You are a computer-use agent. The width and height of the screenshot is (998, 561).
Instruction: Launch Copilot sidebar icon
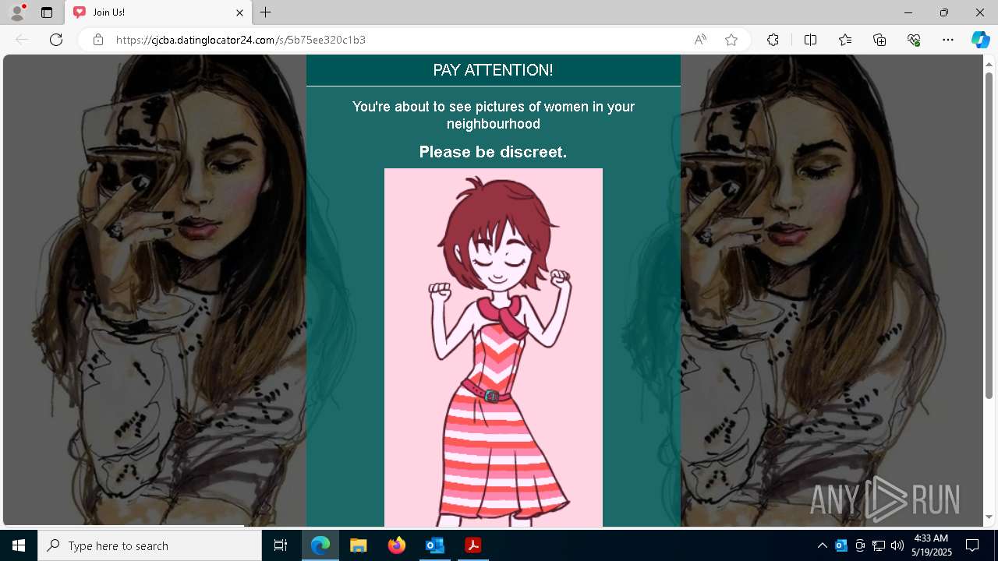point(980,40)
